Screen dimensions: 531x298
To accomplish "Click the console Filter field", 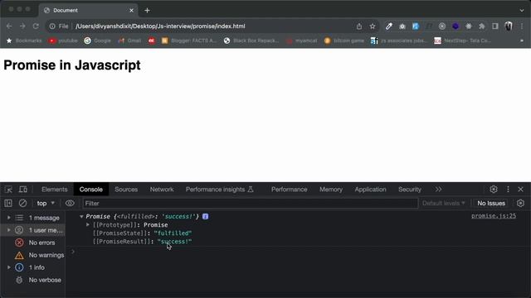I will (x=251, y=204).
